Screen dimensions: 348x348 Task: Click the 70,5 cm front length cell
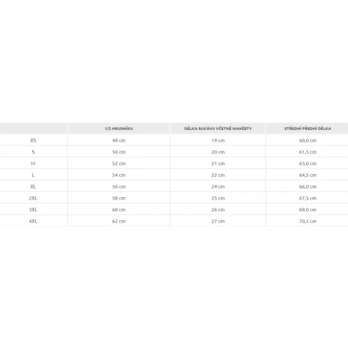[x=307, y=221]
